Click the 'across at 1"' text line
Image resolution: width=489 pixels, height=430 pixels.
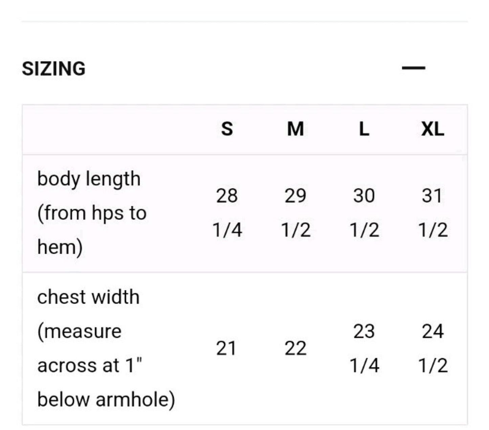click(x=90, y=366)
